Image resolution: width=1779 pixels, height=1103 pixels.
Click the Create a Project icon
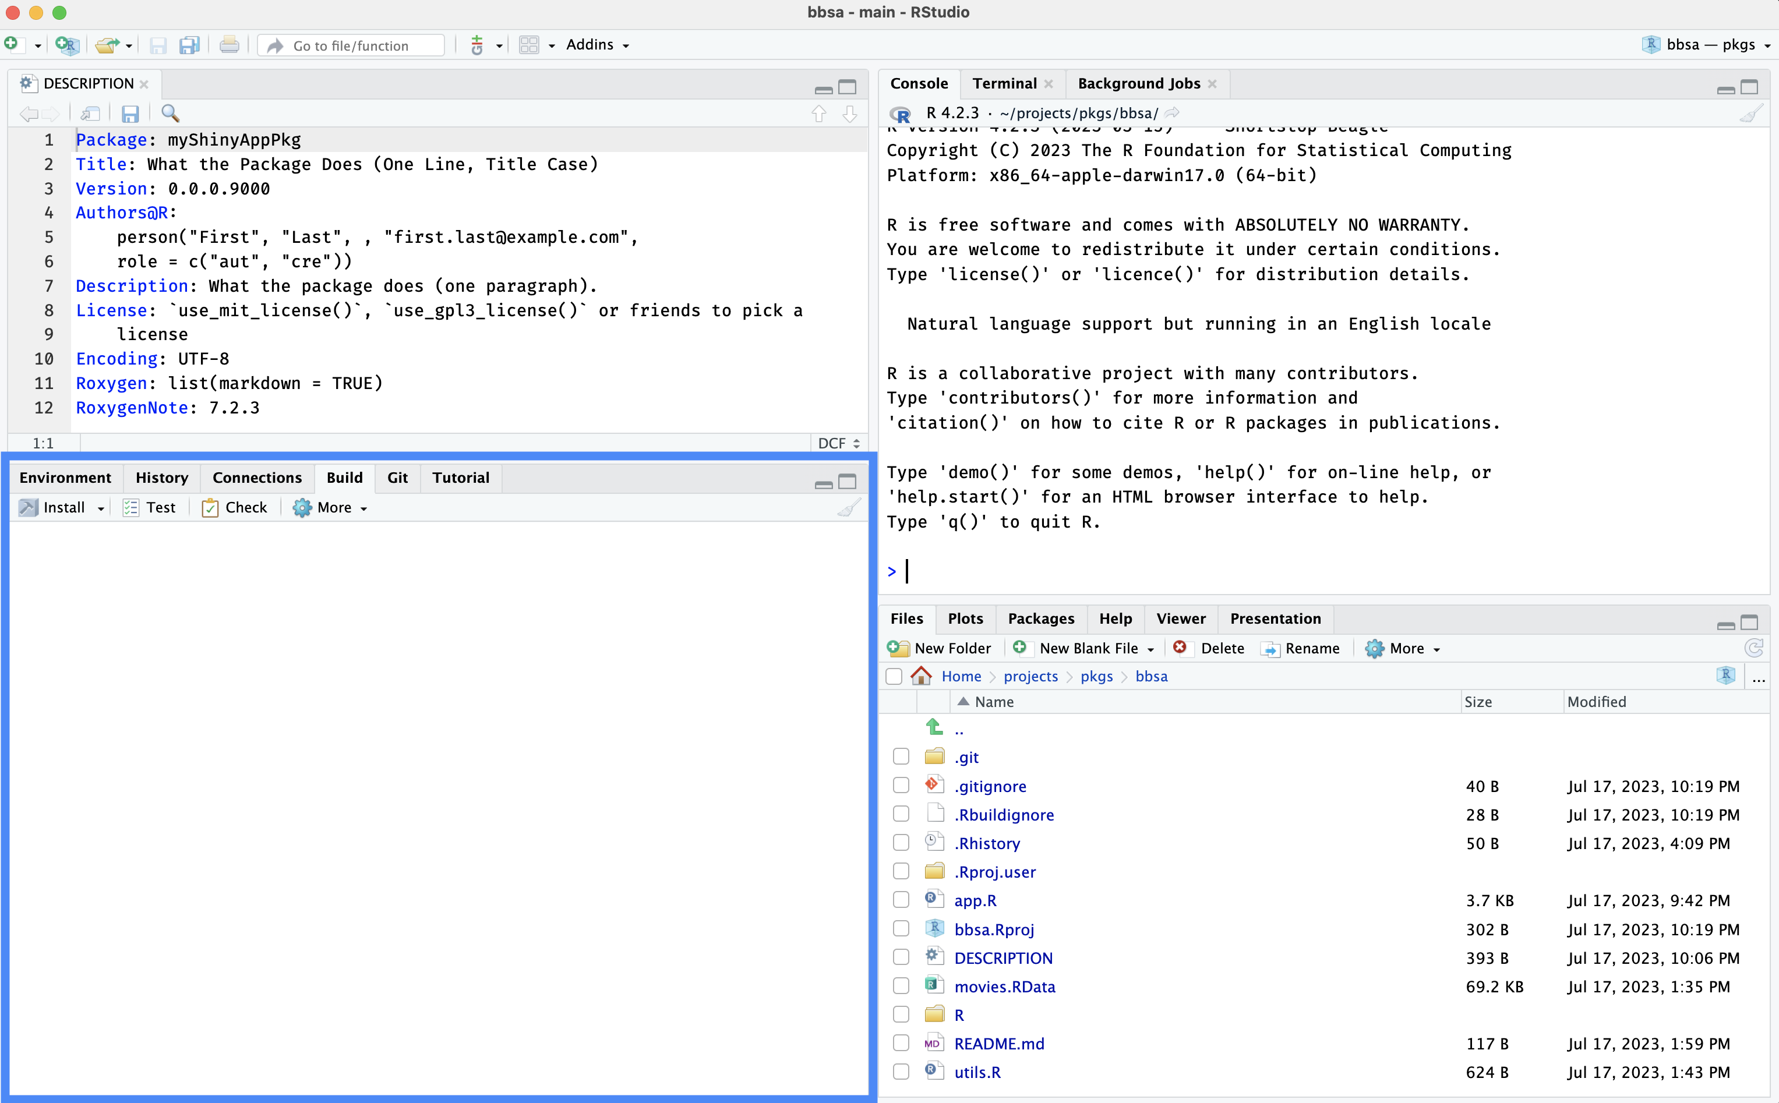tap(66, 44)
